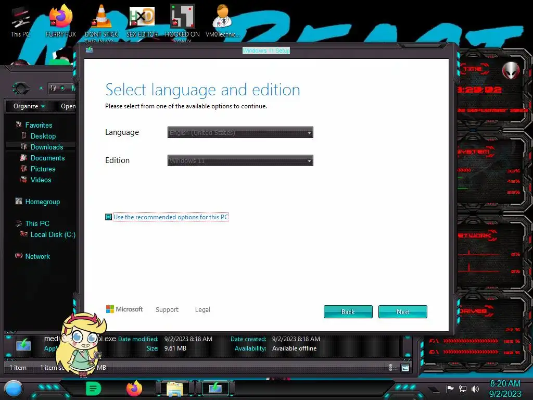Viewport: 533px width, 400px height.
Task: Toggle Use the recommended options checkbox
Action: click(x=108, y=217)
